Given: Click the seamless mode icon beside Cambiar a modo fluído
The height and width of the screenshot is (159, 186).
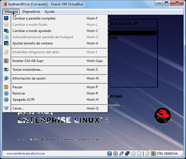Looking at the screenshot, I should (6, 25).
